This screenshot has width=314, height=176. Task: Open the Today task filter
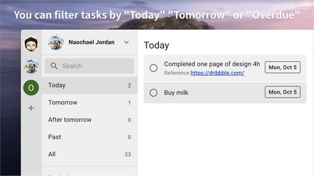coord(57,85)
